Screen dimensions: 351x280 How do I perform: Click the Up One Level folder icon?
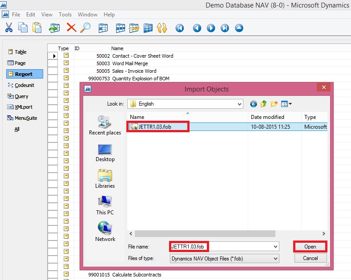(264, 104)
